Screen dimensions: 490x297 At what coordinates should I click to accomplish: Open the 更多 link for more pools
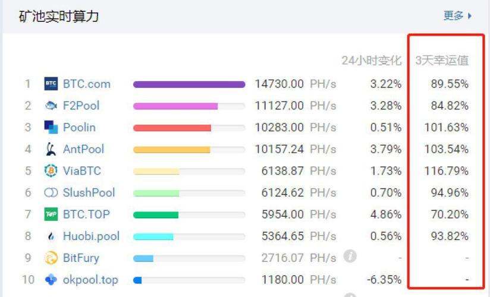pyautogui.click(x=457, y=15)
